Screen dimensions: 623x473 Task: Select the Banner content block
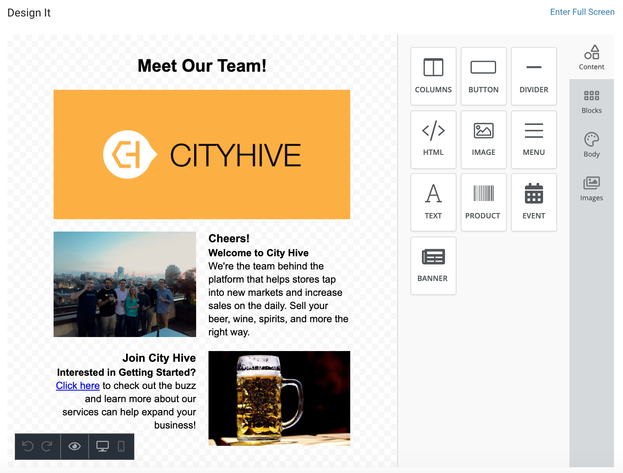tap(433, 266)
